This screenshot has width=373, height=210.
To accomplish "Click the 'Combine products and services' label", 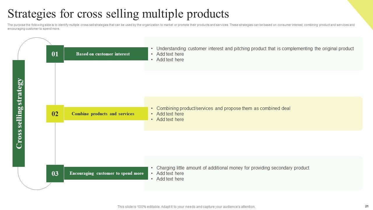I will coord(103,114).
